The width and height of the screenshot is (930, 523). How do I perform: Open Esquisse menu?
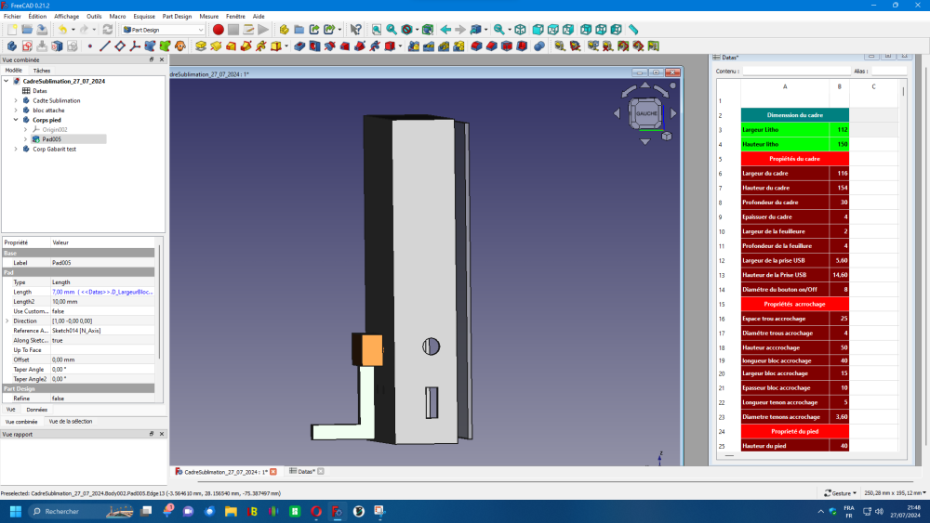pyautogui.click(x=144, y=17)
